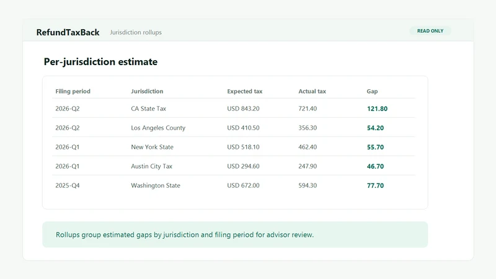Click expected tax USD 672.00

(243, 185)
